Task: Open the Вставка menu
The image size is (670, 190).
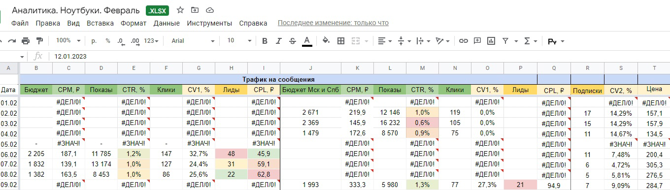Action: coord(100,23)
